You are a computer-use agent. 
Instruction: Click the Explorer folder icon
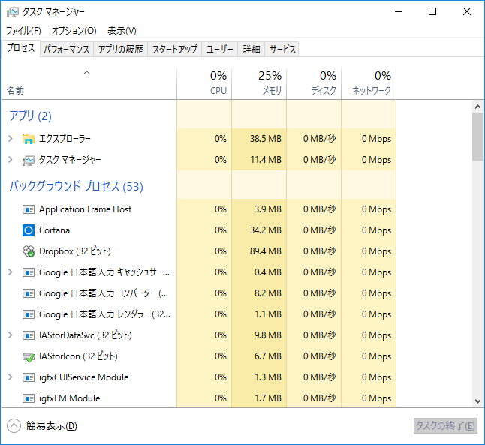(x=29, y=139)
